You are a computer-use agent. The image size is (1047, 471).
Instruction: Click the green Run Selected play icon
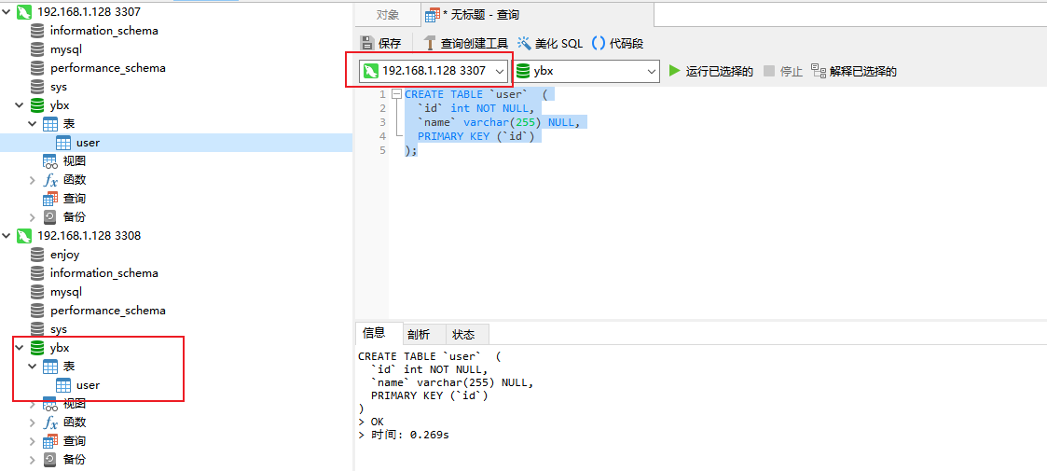pyautogui.click(x=674, y=71)
